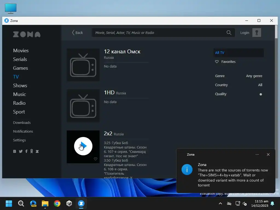Launch Google Chrome from taskbar
Screen dimensions: 280x210
pyautogui.click(x=57, y=203)
